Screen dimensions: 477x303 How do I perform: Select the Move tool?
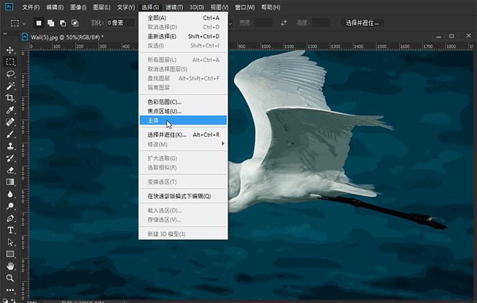pyautogui.click(x=10, y=50)
